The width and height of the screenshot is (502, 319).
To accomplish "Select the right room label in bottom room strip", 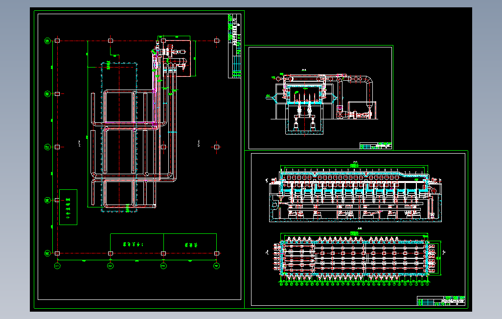I will coord(191,245).
